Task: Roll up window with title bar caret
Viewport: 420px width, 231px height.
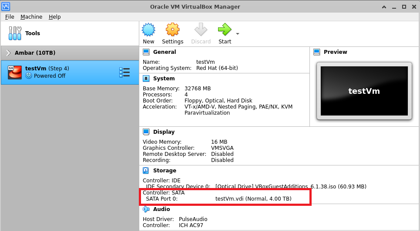Action: tap(384, 7)
